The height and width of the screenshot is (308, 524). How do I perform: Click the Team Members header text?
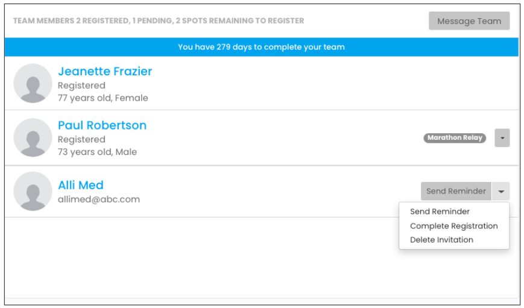coord(159,21)
